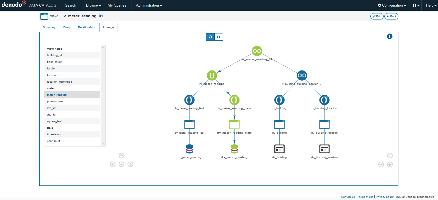Viewport: 438px width, 200px height.
Task: Select the building_id field
Action: (x=72, y=55)
